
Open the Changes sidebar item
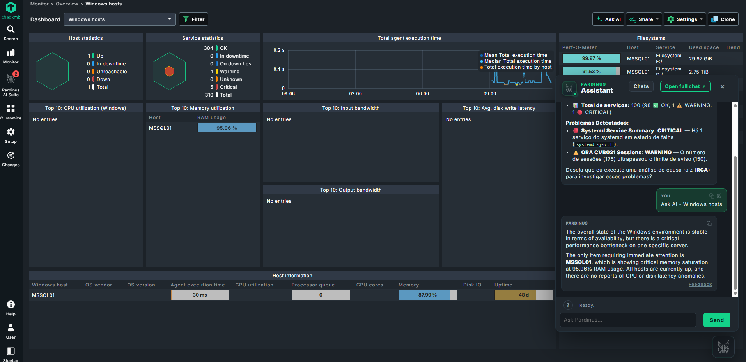(11, 159)
